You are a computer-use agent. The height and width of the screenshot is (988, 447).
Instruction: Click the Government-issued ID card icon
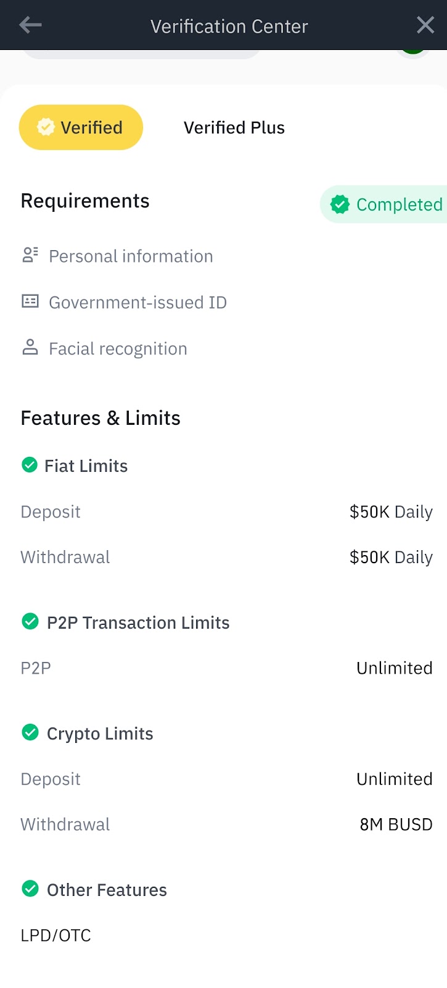30,301
